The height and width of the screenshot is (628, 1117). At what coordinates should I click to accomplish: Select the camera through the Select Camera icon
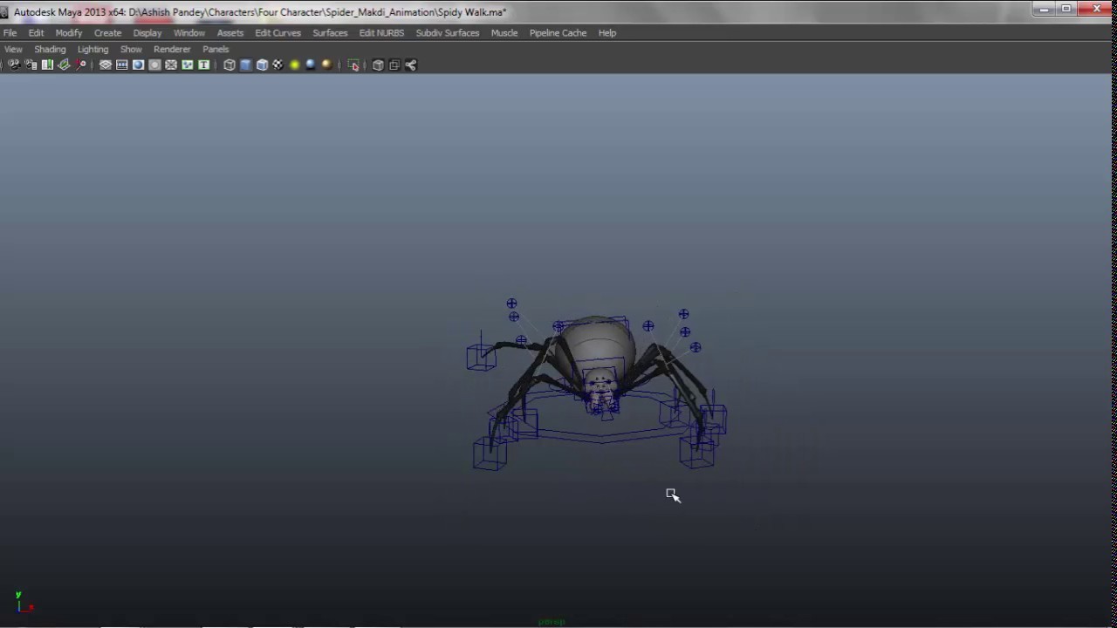coord(14,65)
